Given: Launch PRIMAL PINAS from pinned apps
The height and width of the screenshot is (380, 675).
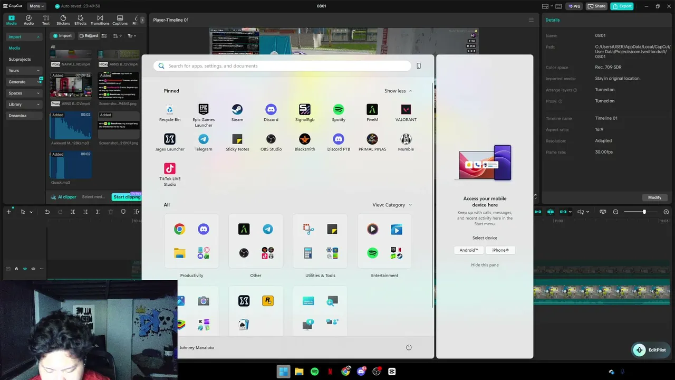Looking at the screenshot, I should point(372,142).
